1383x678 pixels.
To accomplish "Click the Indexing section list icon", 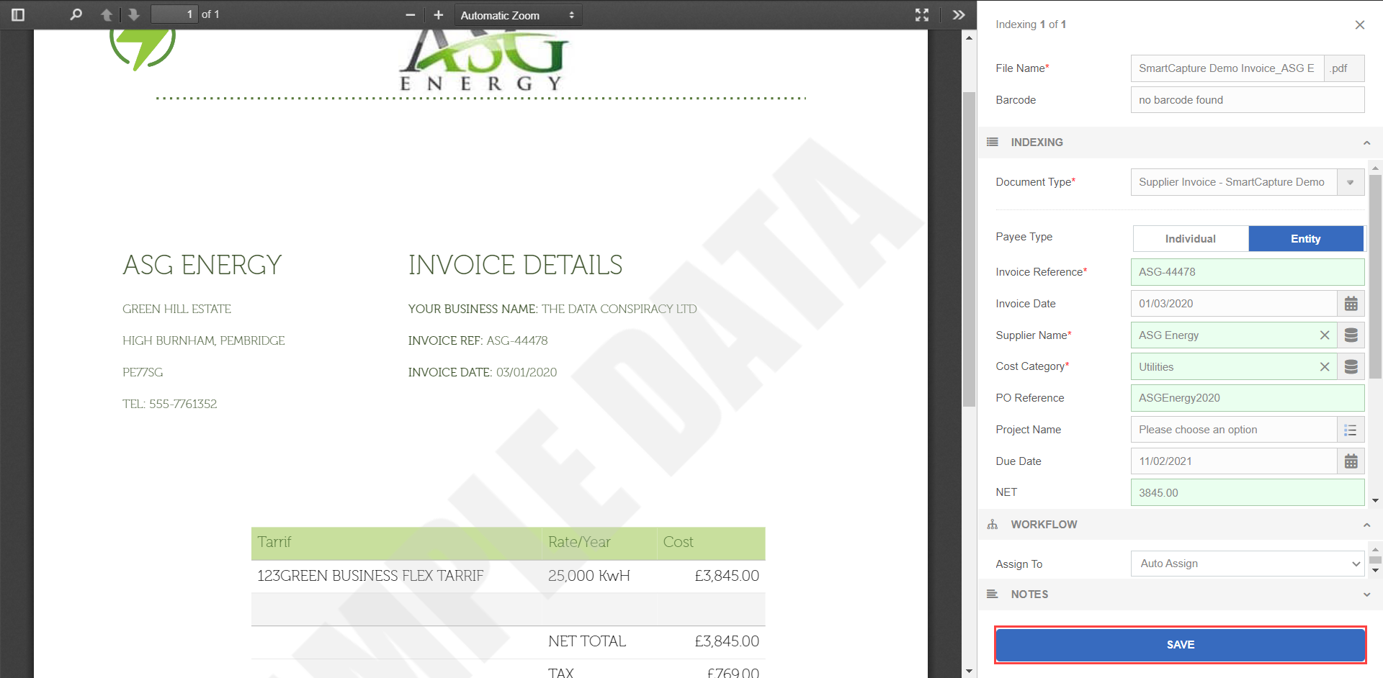I will (993, 143).
